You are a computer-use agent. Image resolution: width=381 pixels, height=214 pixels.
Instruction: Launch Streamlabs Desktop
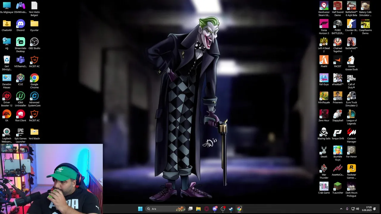tap(21, 45)
